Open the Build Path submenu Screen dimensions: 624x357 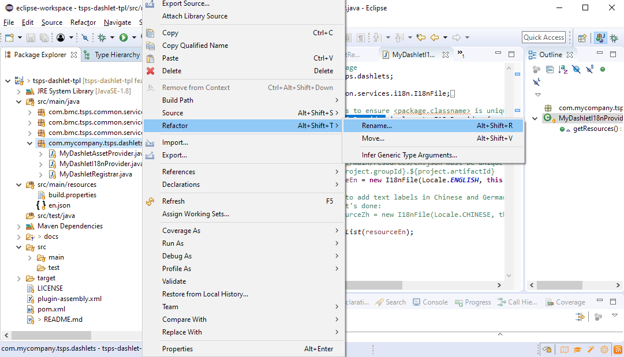pyautogui.click(x=244, y=100)
